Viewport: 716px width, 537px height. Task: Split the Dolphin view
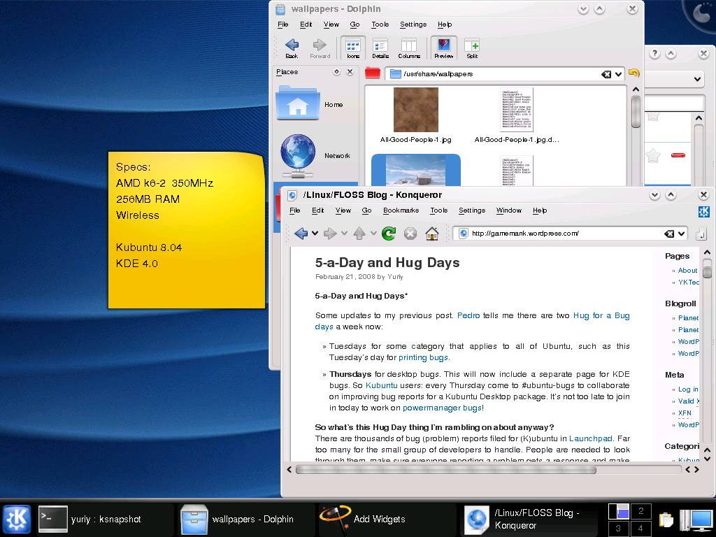click(472, 48)
